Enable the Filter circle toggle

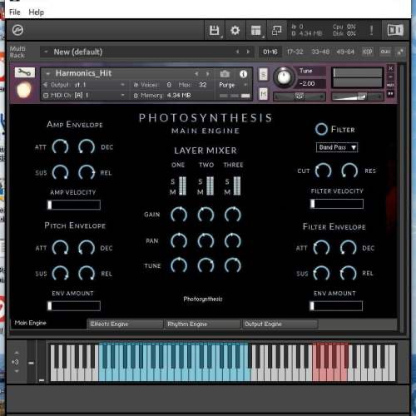tap(321, 129)
